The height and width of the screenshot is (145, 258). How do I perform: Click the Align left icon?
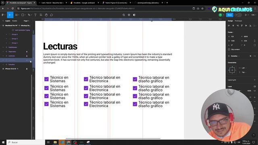(229, 26)
